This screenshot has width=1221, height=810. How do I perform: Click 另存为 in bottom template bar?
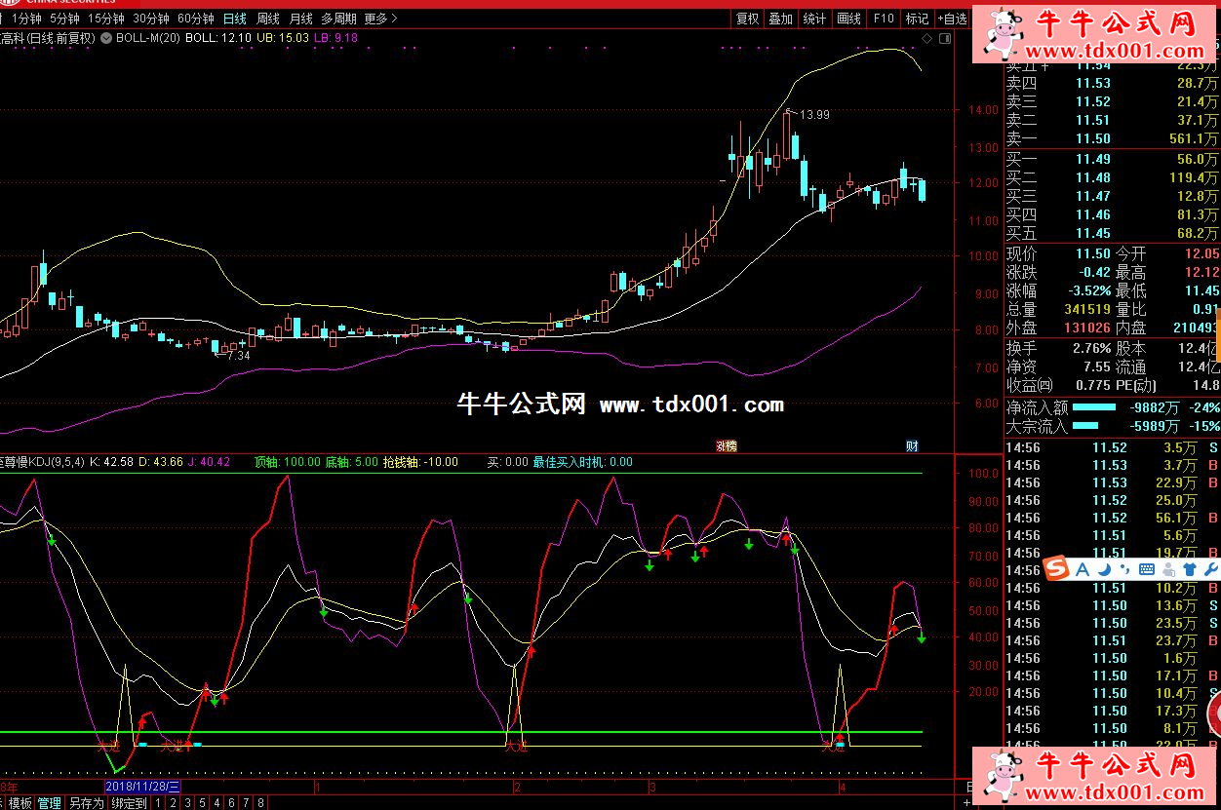(86, 803)
